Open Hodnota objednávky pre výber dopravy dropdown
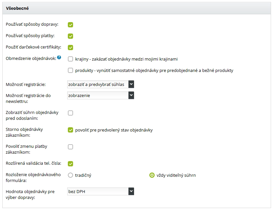273x209 pixels. pos(100,191)
